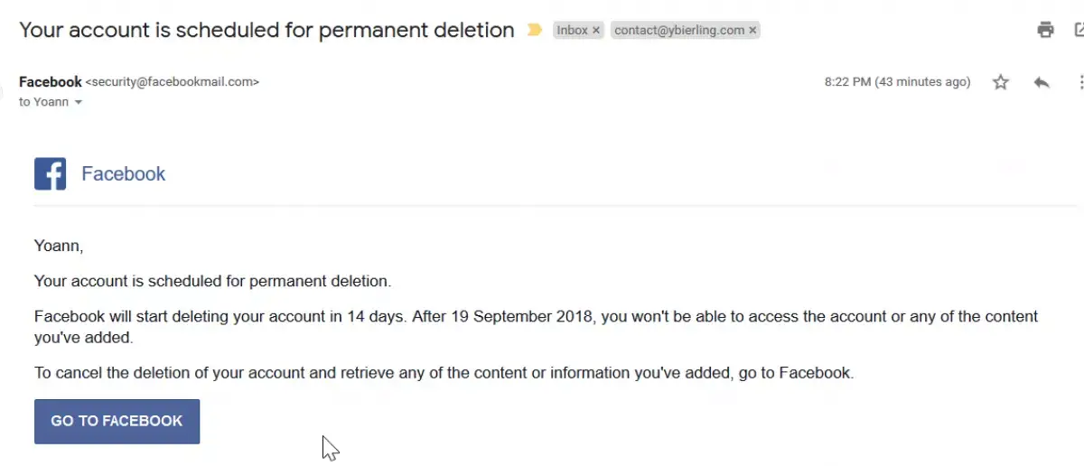The height and width of the screenshot is (466, 1084).
Task: Open email in a new window
Action: click(1078, 30)
